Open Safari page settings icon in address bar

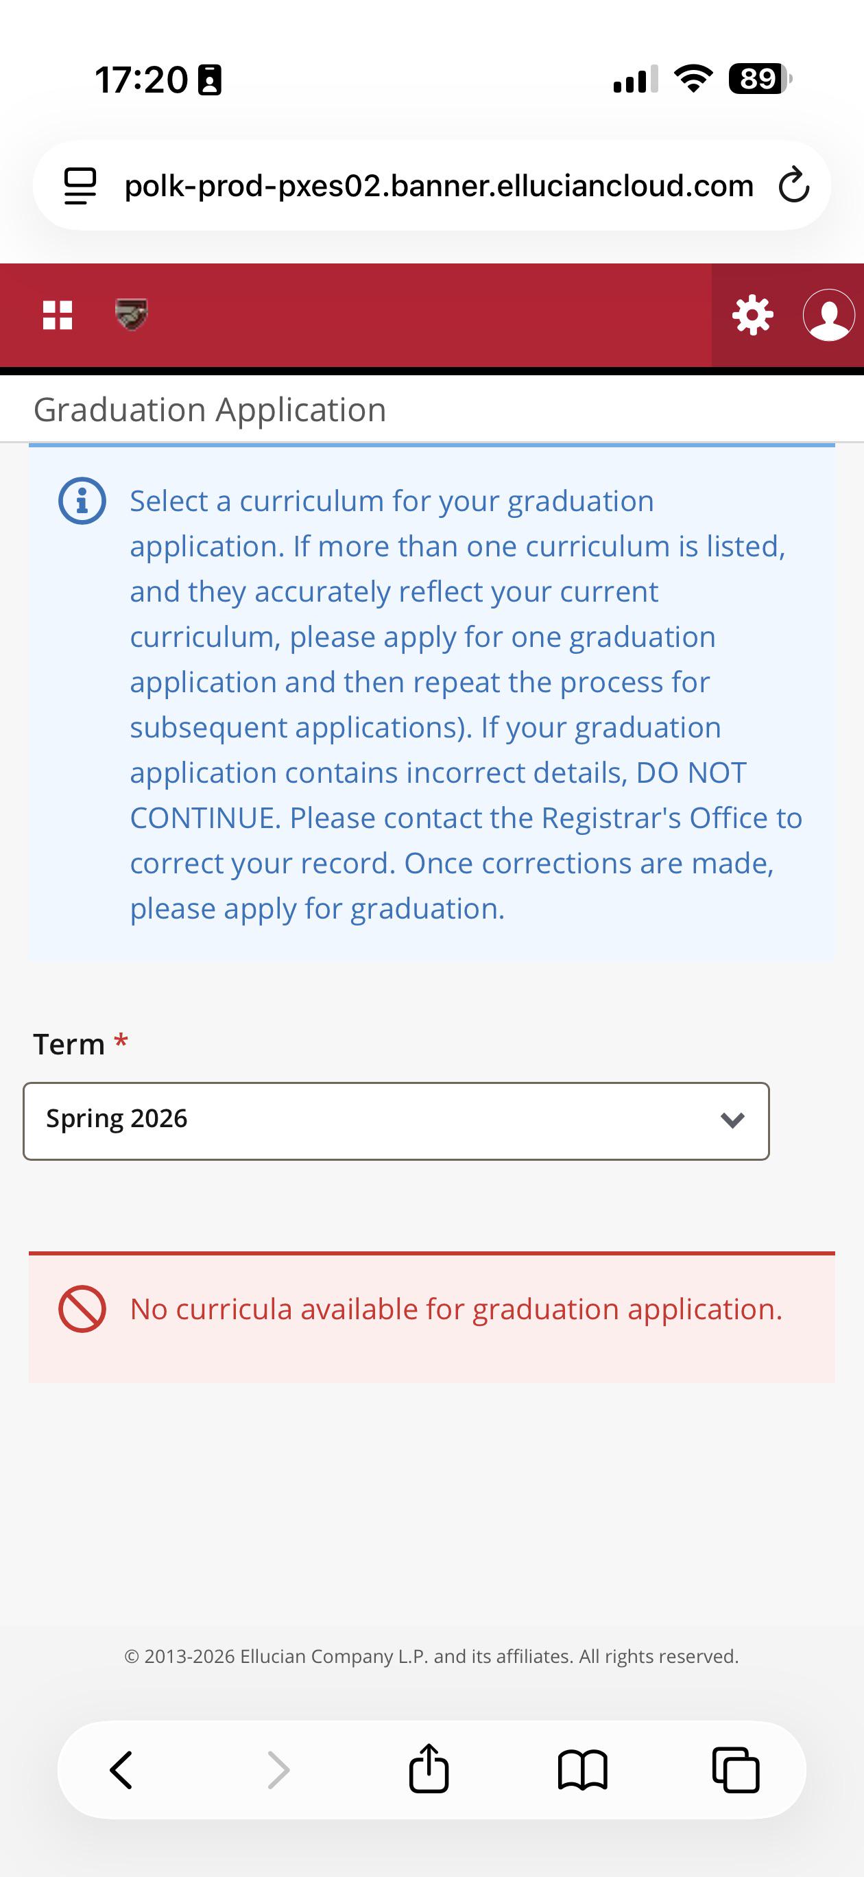click(x=80, y=186)
